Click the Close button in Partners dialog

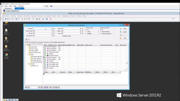point(124,29)
